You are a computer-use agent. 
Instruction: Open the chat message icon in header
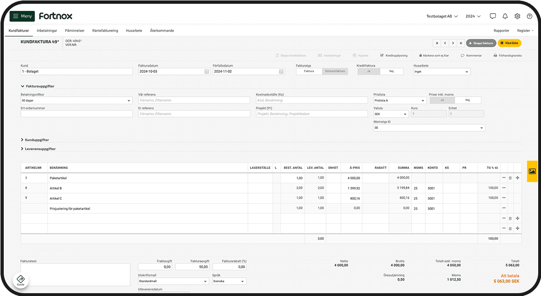coord(493,16)
